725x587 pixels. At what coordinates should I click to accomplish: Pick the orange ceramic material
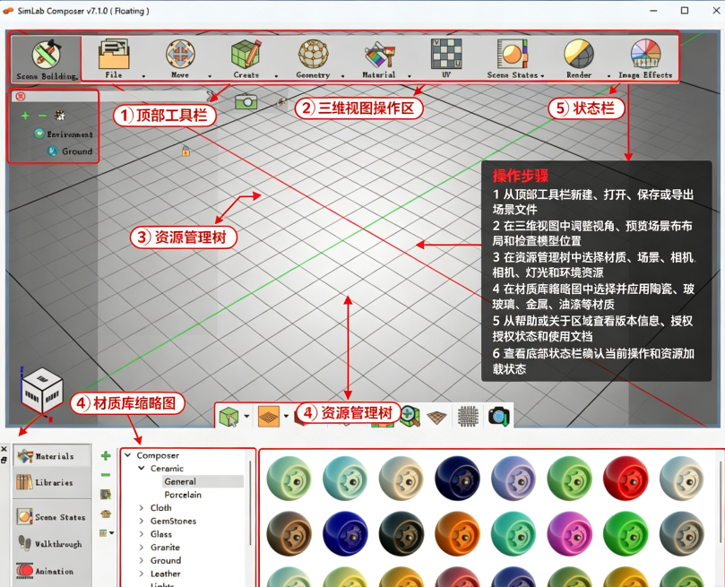point(457,534)
